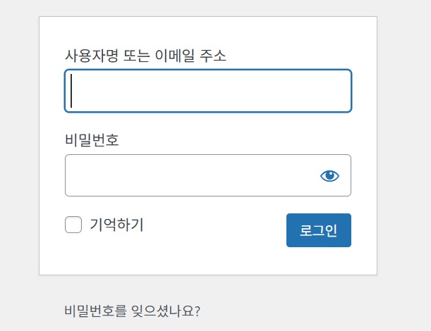Click the eye icon inside the password field
Image resolution: width=431 pixels, height=331 pixels.
(329, 175)
